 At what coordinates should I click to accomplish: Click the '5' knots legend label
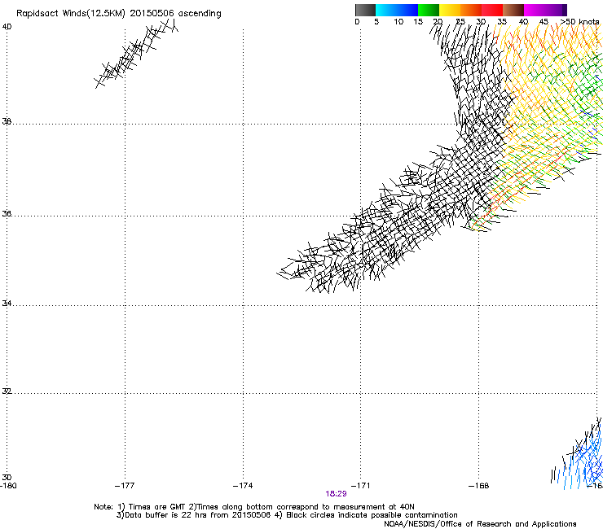tap(376, 22)
